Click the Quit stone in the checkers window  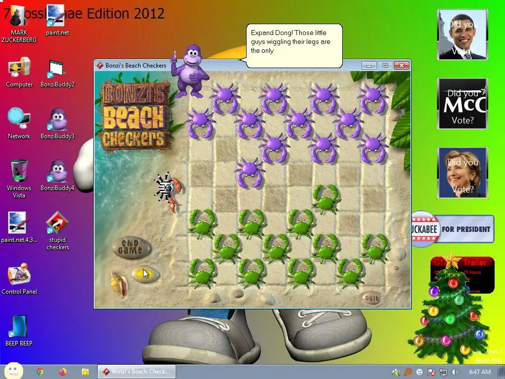372,298
